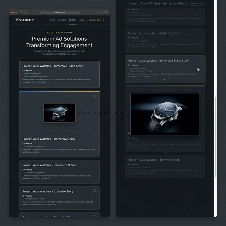Open the browser Share icon
Image resolution: width=226 pixels, height=226 pixels.
(97, 12)
